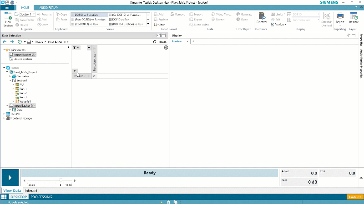The width and height of the screenshot is (364, 204).
Task: Choose the (Run-DOFID) vs Function view
Action: tap(89, 20)
